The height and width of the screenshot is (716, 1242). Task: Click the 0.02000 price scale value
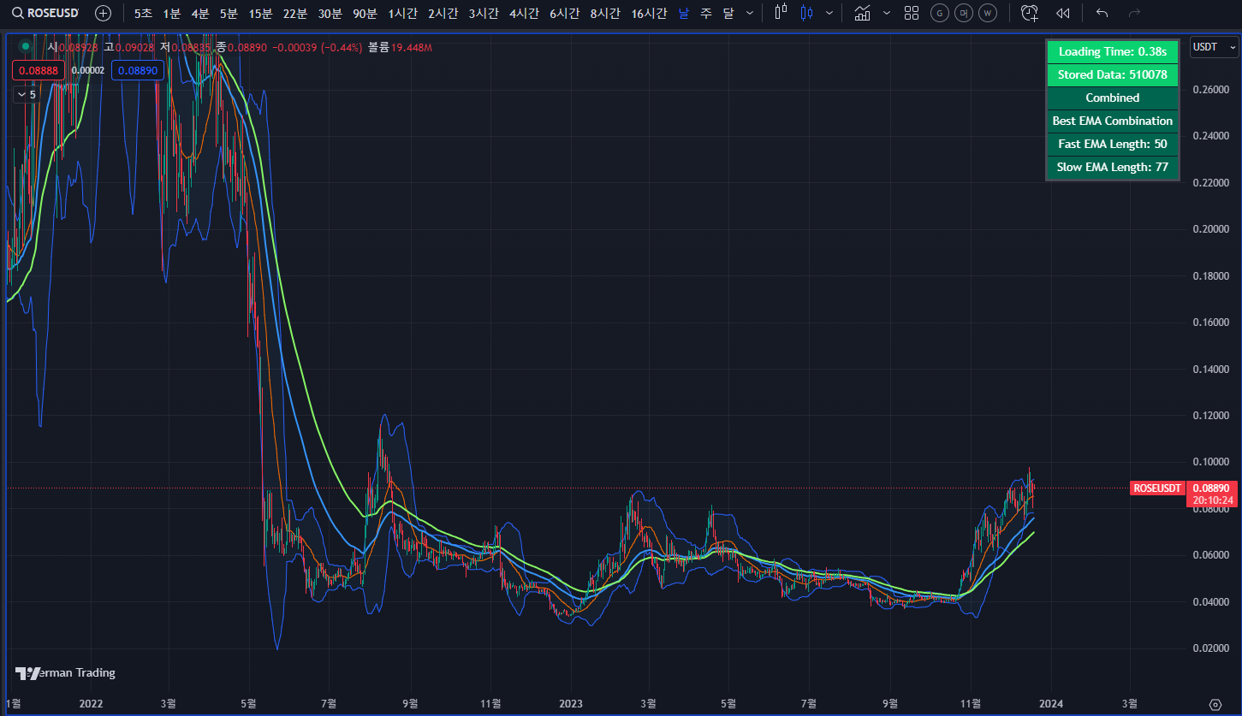click(x=1210, y=649)
